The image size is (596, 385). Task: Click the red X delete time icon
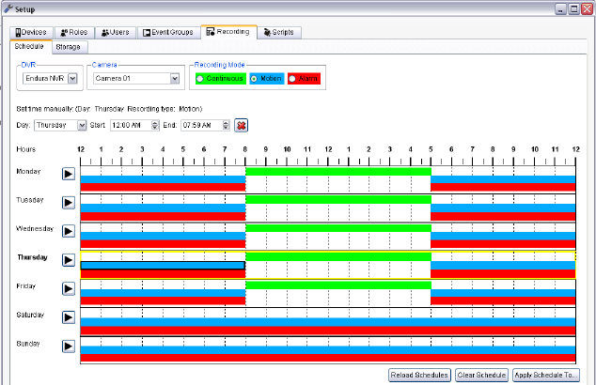point(241,125)
